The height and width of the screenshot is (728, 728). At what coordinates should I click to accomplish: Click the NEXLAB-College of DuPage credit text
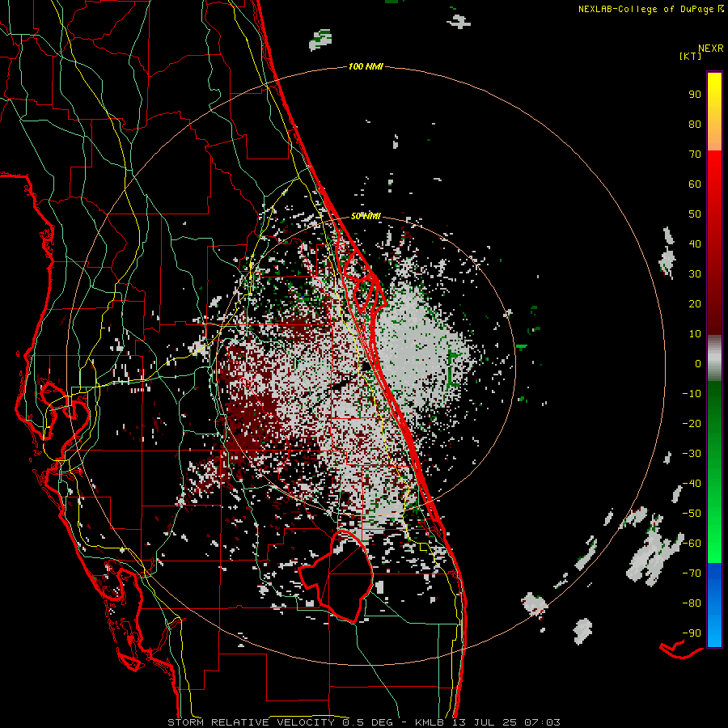[650, 9]
